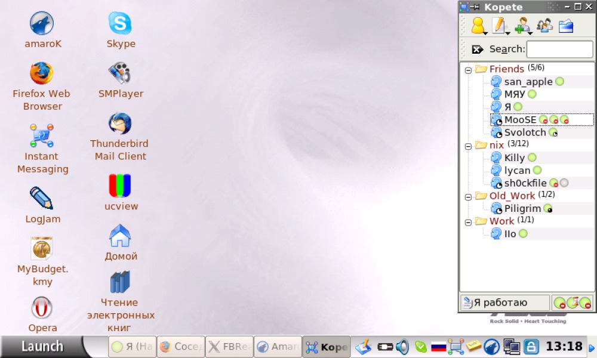Select contact lycan
597x358 pixels.
(516, 171)
